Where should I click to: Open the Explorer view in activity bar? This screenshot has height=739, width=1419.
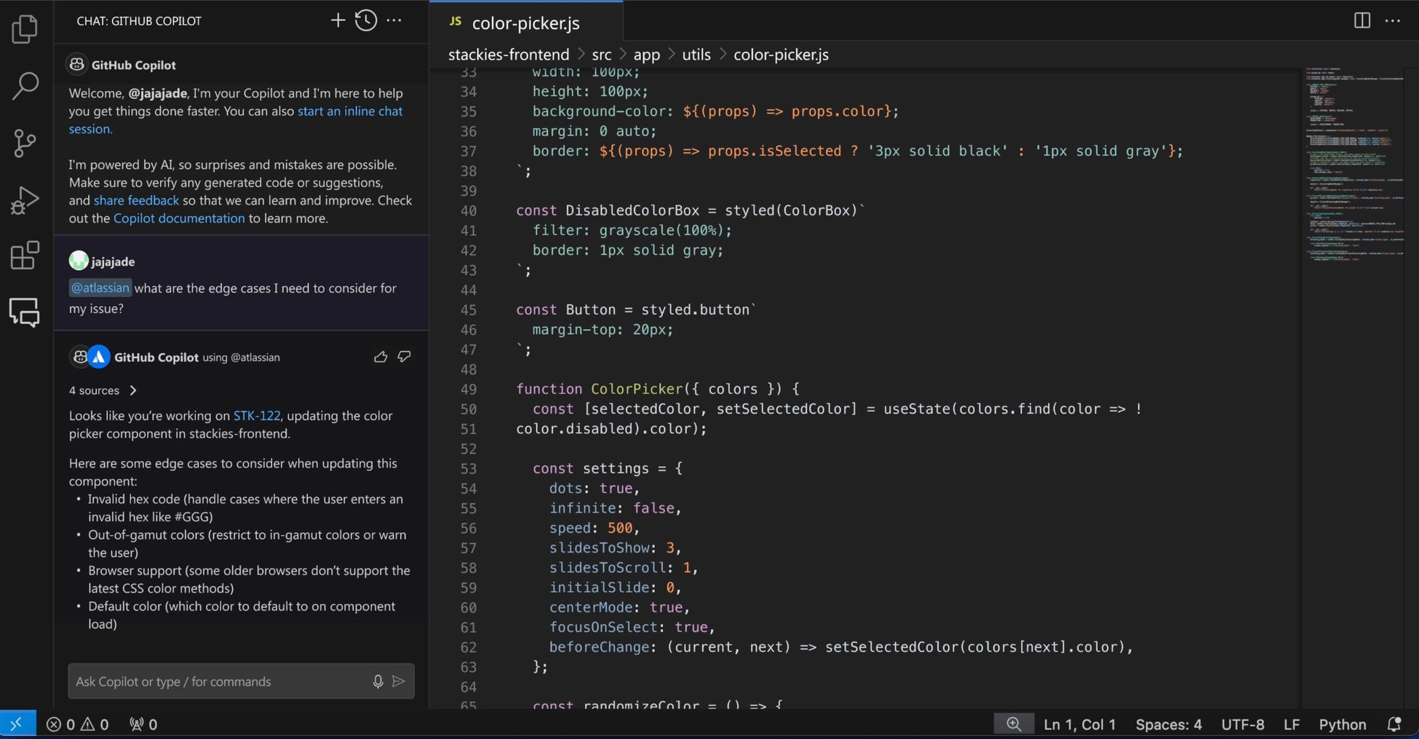(x=25, y=29)
